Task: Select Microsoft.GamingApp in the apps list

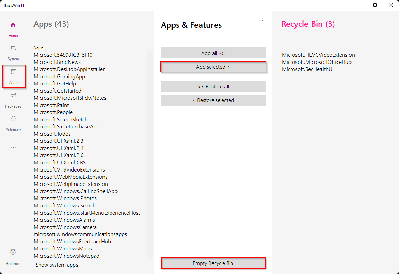Action: [x=59, y=76]
